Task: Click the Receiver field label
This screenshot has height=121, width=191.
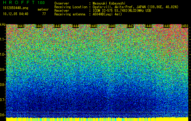Action: [x=62, y=11]
